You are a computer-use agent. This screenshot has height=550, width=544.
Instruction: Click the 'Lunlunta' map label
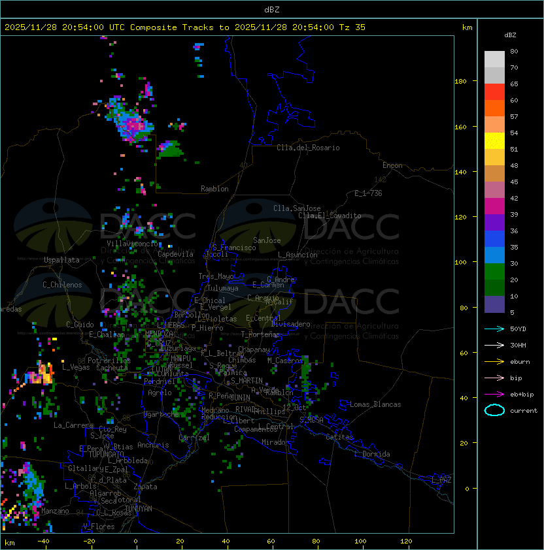coord(172,374)
